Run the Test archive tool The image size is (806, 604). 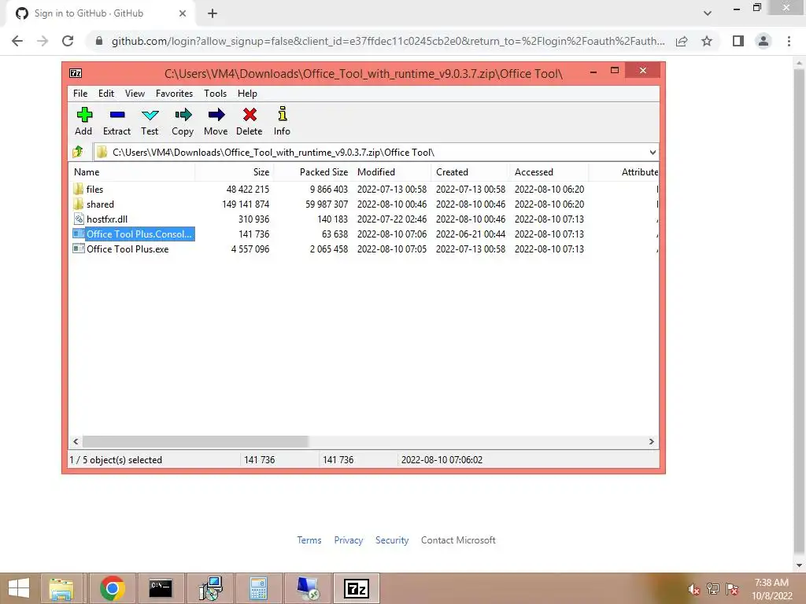tap(150, 121)
